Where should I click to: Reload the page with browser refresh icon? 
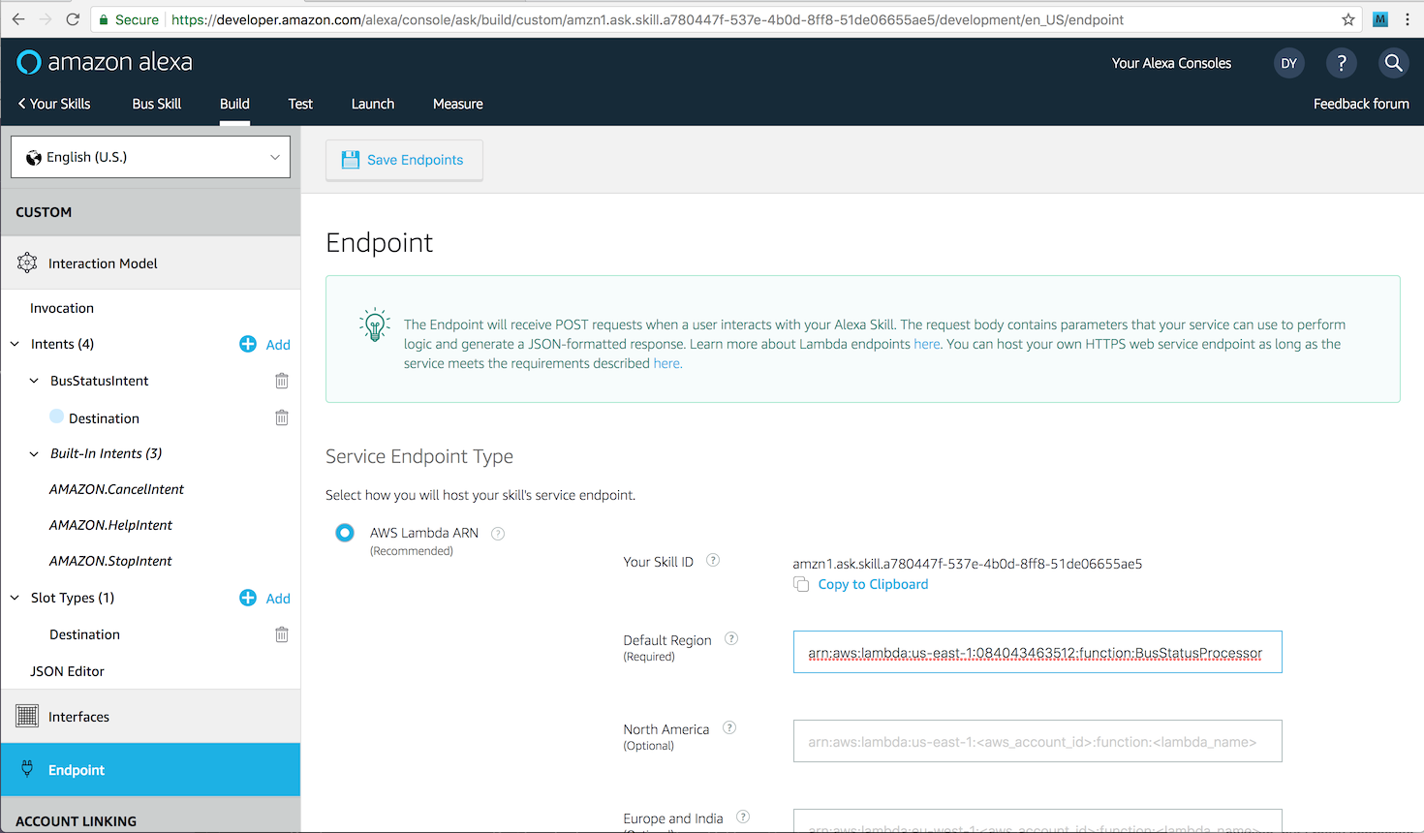pyautogui.click(x=73, y=19)
